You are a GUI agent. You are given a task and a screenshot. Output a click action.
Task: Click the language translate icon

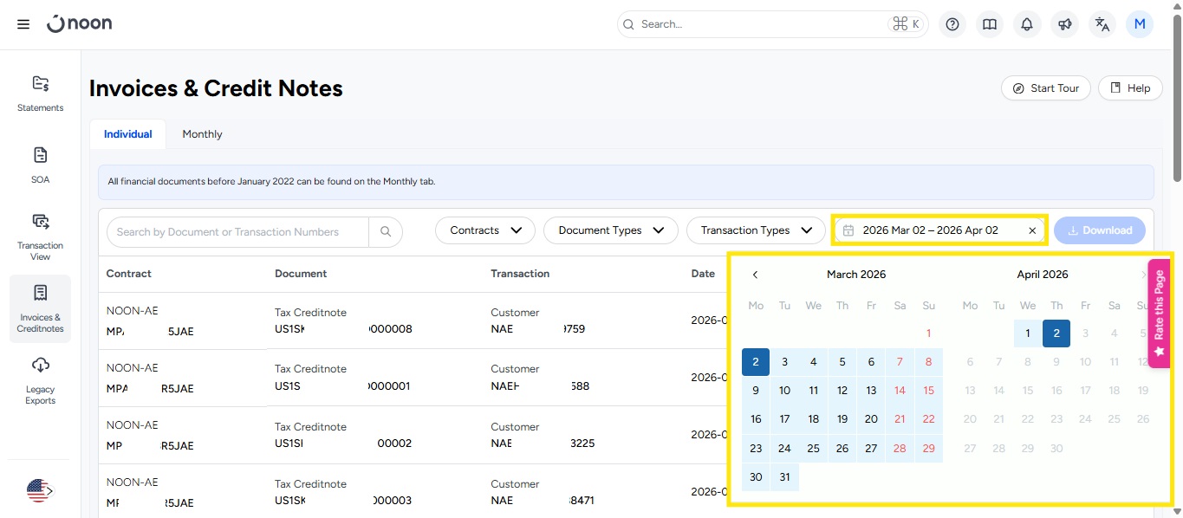click(x=1102, y=24)
